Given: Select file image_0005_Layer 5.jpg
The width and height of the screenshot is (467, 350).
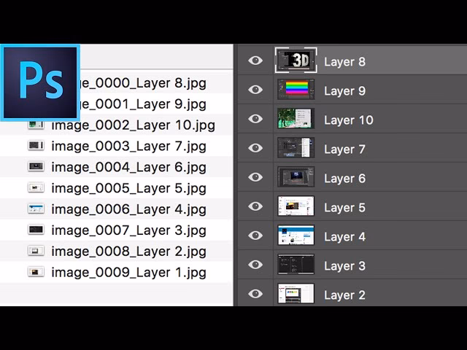Looking at the screenshot, I should (128, 188).
